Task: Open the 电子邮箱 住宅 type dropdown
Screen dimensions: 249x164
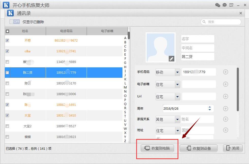Action: coord(168,84)
